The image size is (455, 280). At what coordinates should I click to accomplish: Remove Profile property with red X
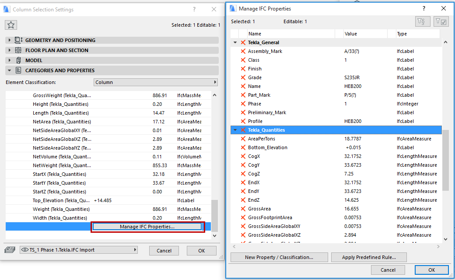coord(243,121)
